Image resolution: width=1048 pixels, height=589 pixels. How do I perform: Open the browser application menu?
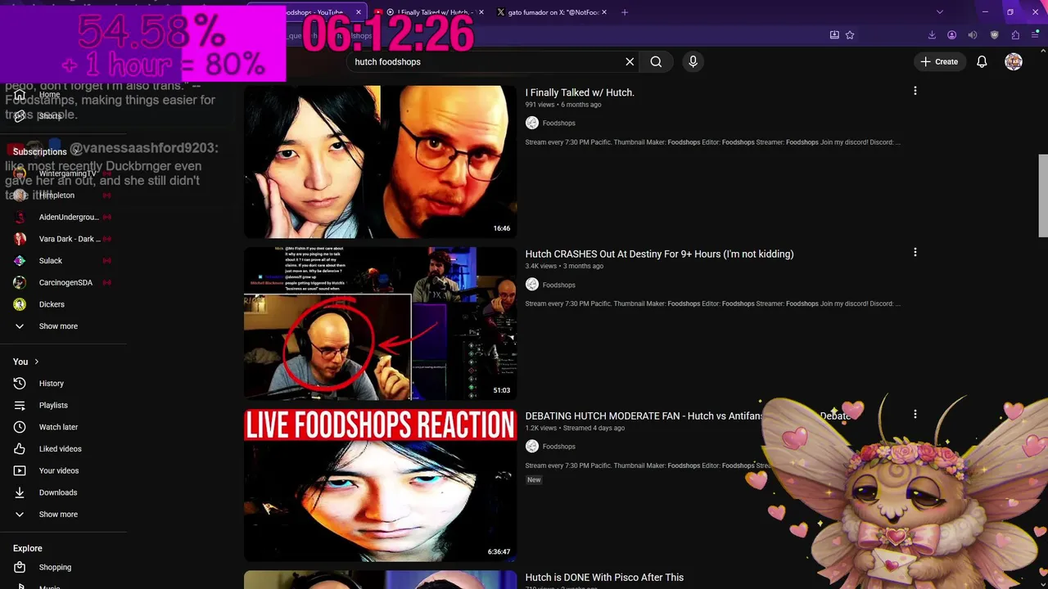(1036, 35)
